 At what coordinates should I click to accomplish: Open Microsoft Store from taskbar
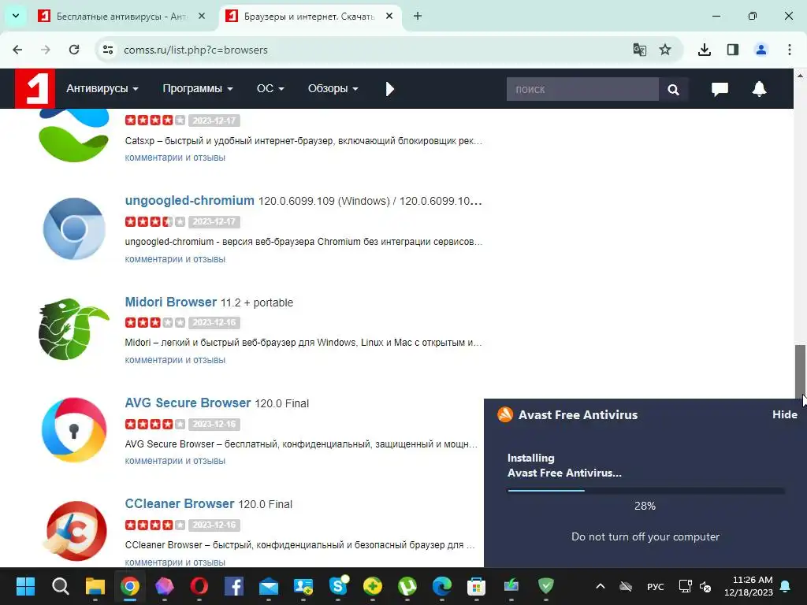[x=477, y=586]
